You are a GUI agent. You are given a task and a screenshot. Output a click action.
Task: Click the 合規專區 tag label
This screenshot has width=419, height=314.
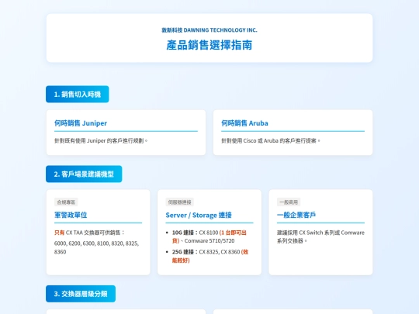[66, 202]
